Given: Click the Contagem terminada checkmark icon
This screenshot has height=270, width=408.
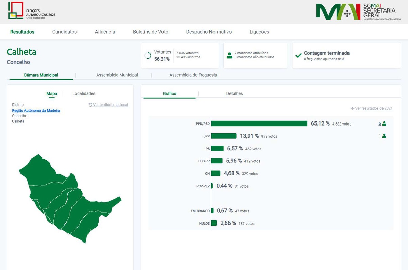Looking at the screenshot, I should [299, 55].
